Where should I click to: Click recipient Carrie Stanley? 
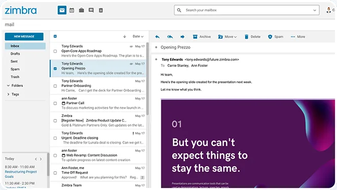click(x=178, y=65)
